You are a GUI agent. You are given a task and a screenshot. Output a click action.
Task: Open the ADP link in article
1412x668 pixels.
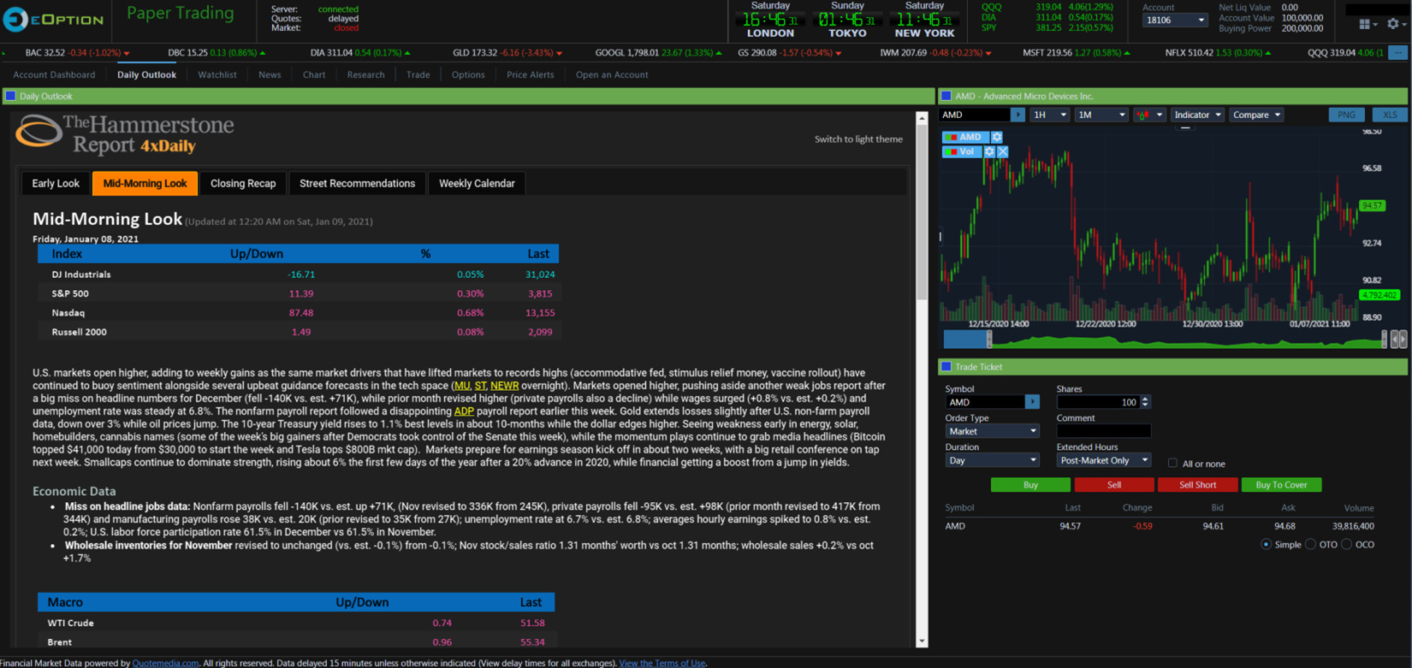(464, 411)
